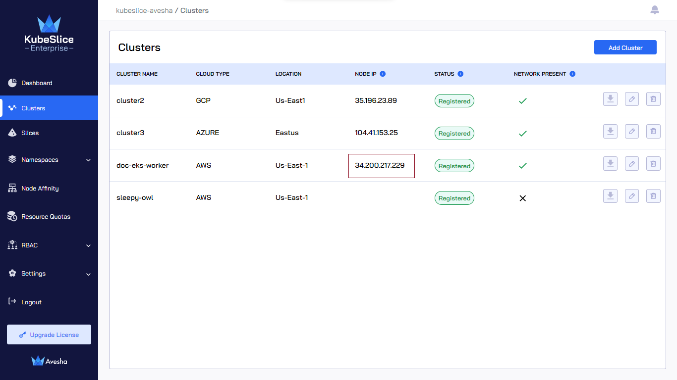Click Registered badge for sleepy-owl

click(454, 198)
